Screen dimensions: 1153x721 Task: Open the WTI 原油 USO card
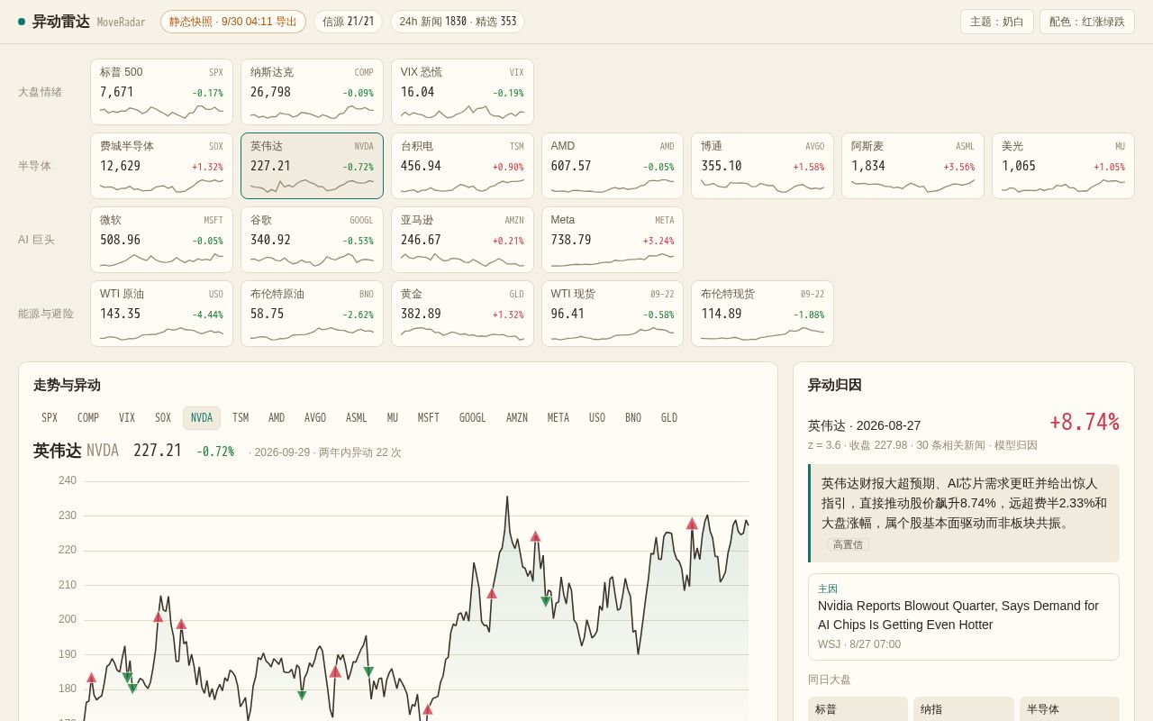(161, 314)
